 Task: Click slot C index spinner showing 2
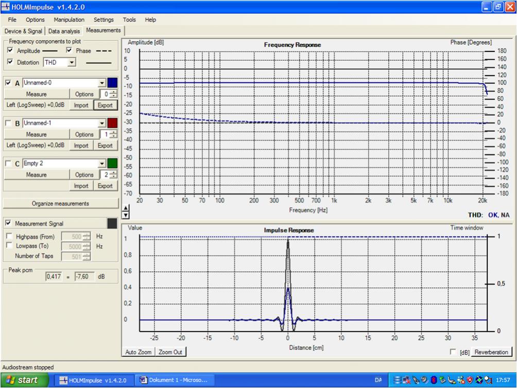(x=109, y=174)
